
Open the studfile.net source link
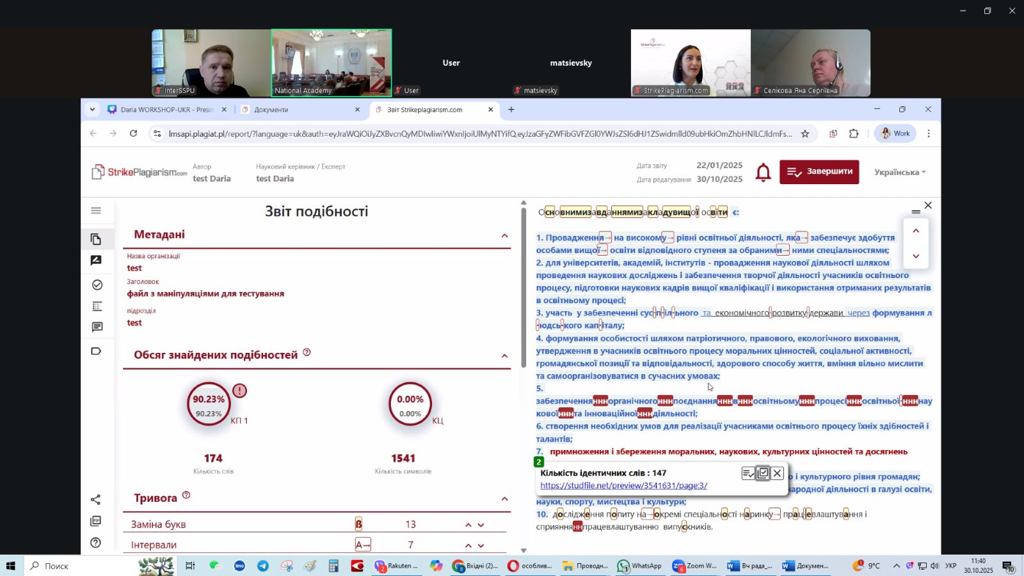pyautogui.click(x=623, y=486)
